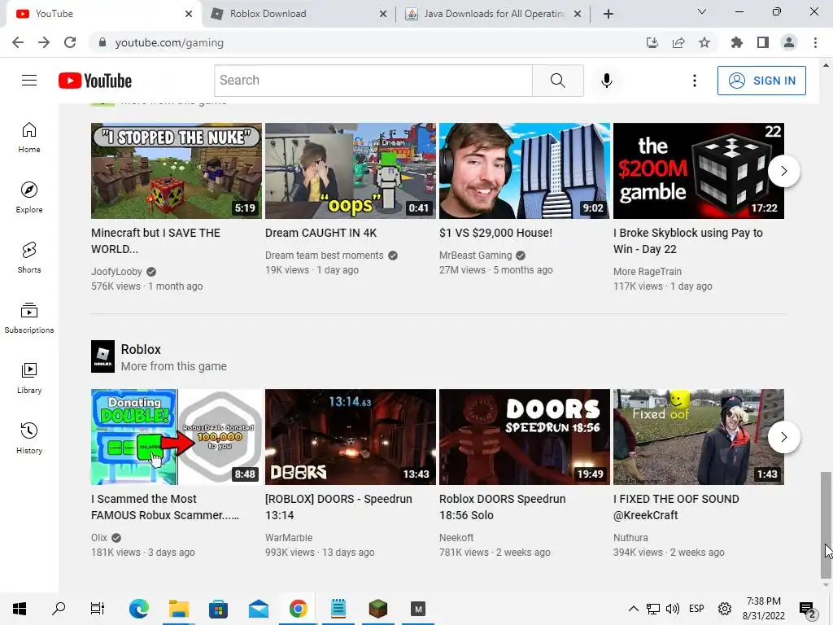Show next Minecraft row videos arrow
The height and width of the screenshot is (625, 833).
click(x=783, y=171)
